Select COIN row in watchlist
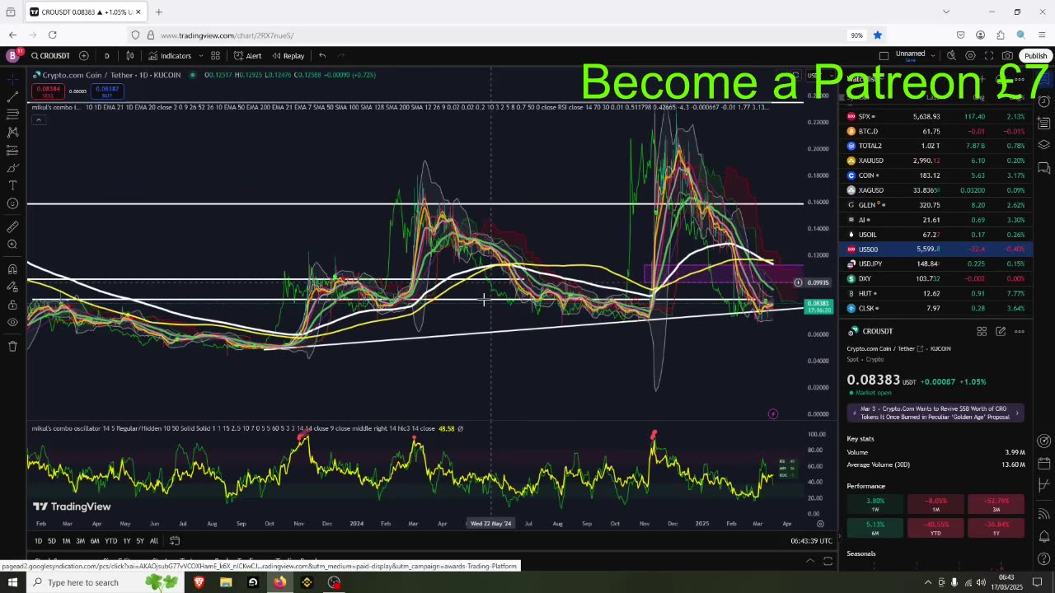This screenshot has width=1055, height=593. point(935,175)
